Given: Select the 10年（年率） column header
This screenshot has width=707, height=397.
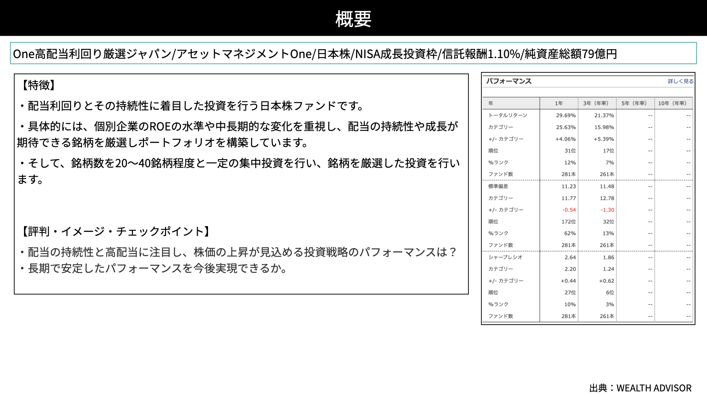Looking at the screenshot, I should pos(672,103).
